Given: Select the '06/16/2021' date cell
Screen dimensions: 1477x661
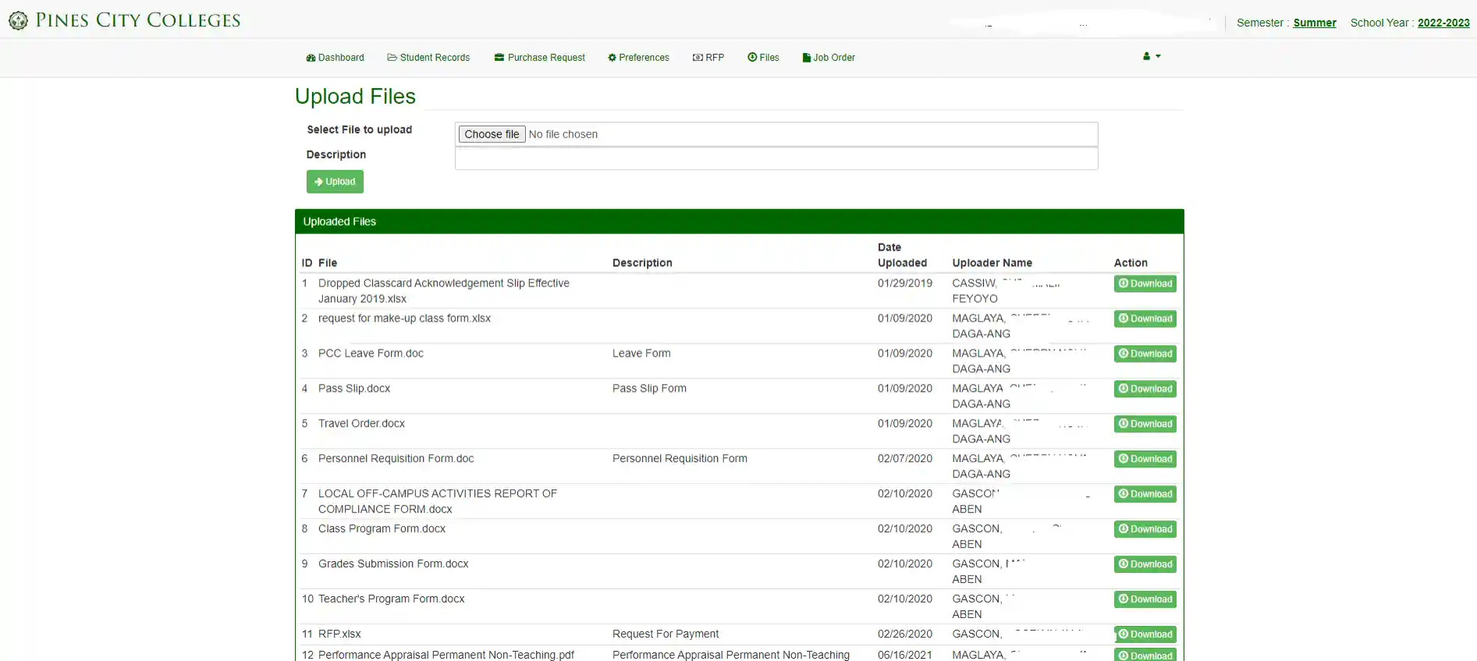Looking at the screenshot, I should [x=905, y=656].
